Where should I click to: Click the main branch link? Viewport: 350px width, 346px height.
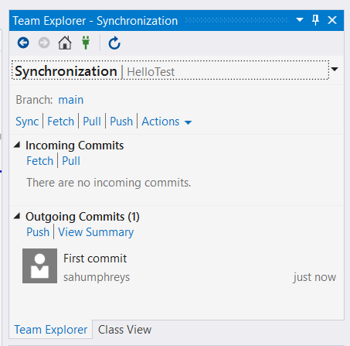click(71, 100)
